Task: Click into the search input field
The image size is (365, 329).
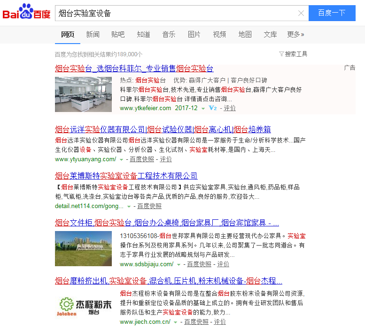Action: pos(174,13)
